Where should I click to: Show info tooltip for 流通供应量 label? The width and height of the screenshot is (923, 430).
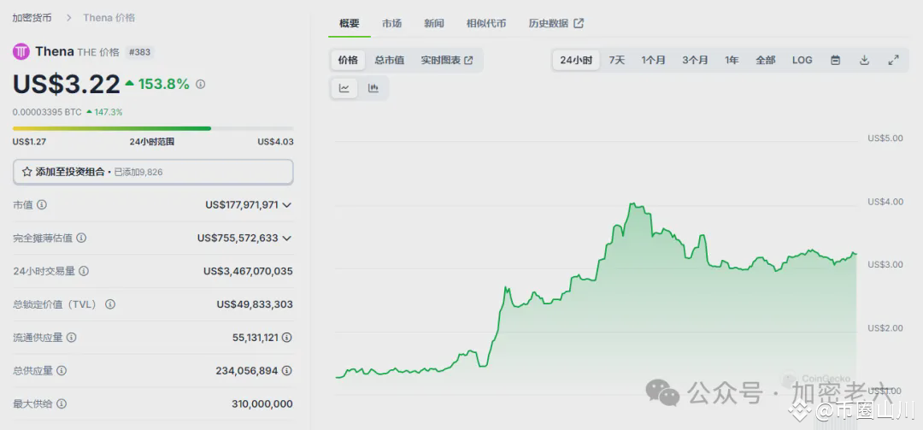[71, 338]
